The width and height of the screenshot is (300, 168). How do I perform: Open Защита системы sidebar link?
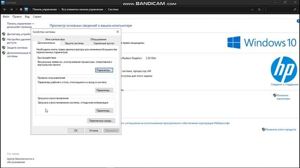(17, 48)
